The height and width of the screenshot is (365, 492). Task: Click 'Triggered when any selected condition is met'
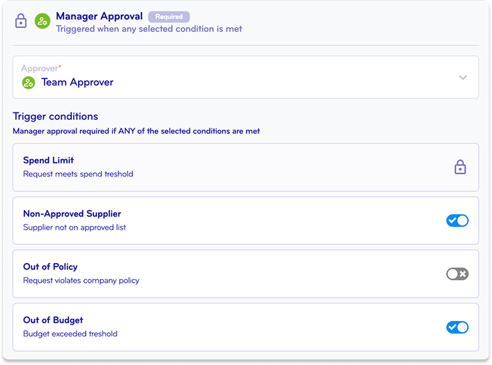[x=149, y=29]
